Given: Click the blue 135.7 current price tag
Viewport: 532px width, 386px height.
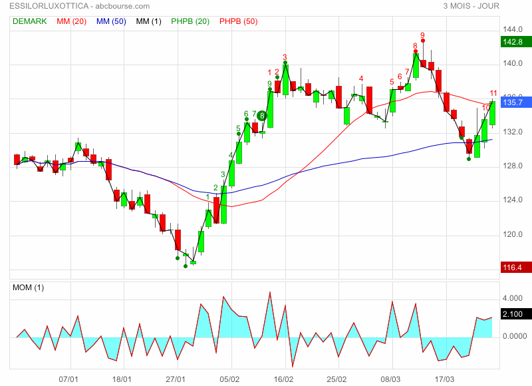Looking at the screenshot, I should 516,102.
